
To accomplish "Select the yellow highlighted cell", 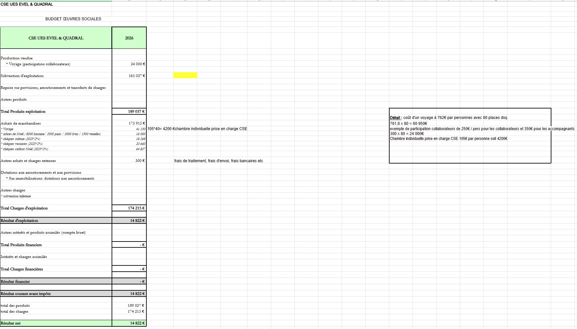I will (185, 75).
